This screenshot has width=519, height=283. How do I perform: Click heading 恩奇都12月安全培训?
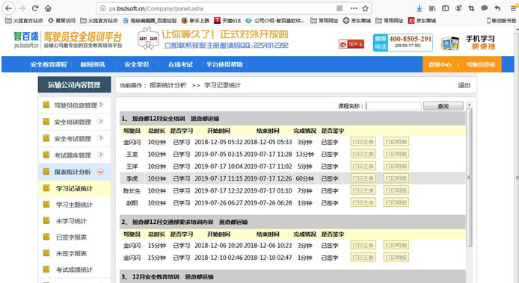click(x=159, y=119)
